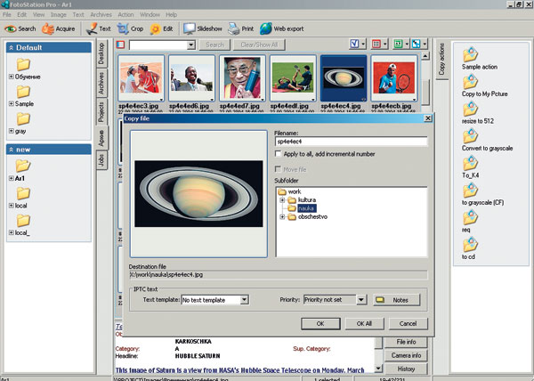
Task: Enable Apply to all, add incremental number
Action: tap(279, 154)
